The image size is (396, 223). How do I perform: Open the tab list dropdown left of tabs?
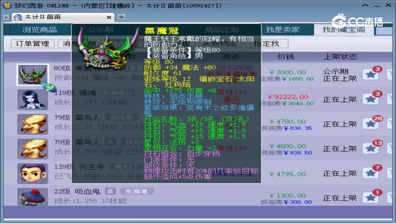[6, 17]
